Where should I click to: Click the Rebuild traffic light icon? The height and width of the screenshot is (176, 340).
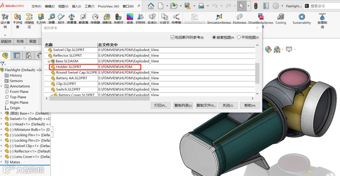(256, 6)
